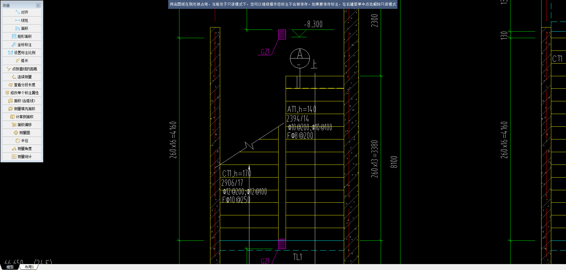This screenshot has width=566, height=270.
Task: Open the 测量统计 measurement statistics
Action: click(x=22, y=157)
